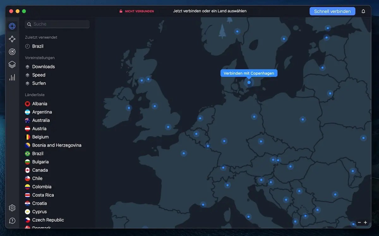
Task: Open the globe map view in sidebar
Action: coord(12,26)
